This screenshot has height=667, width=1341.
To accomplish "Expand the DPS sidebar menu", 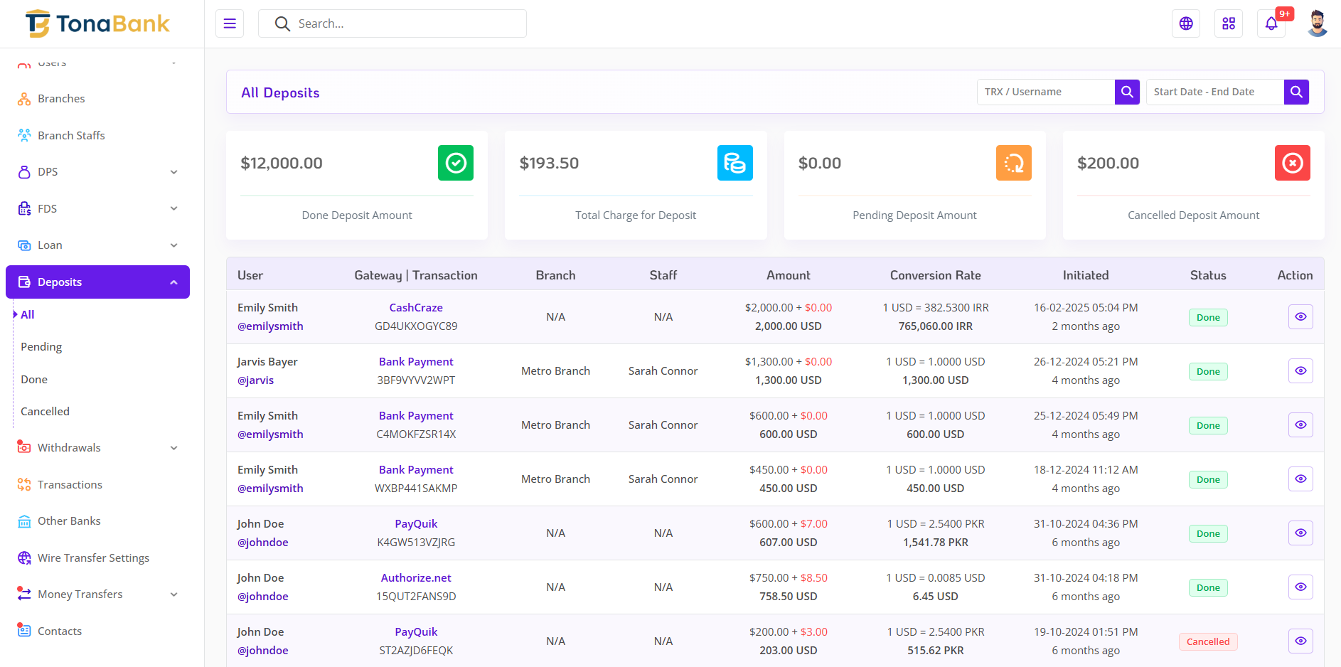I will point(97,172).
